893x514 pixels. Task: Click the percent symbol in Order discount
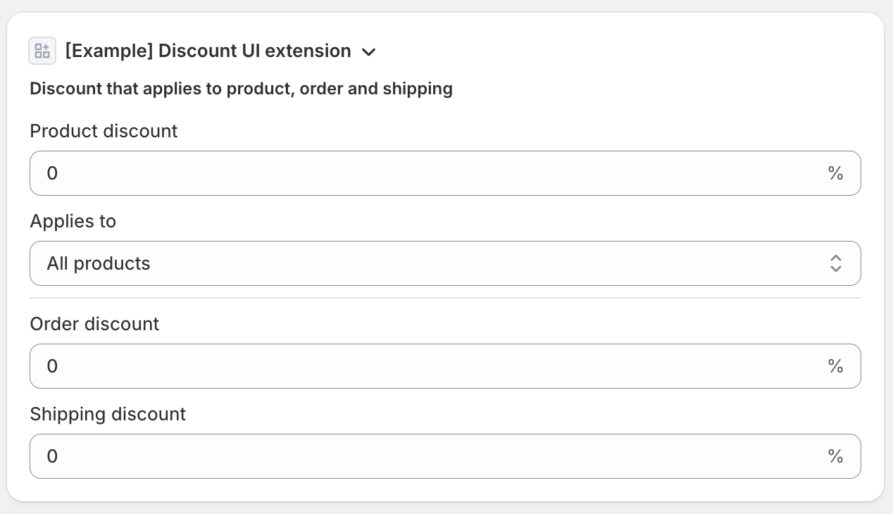(835, 366)
